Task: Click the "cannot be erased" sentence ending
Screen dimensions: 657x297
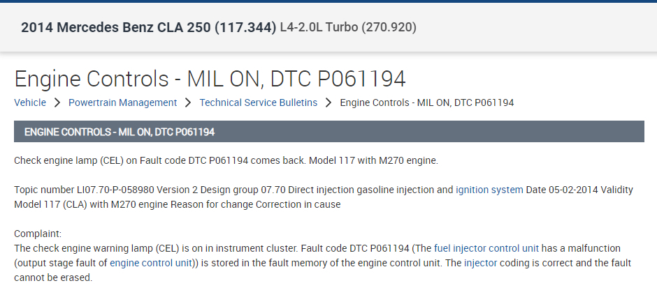Action: coord(53,277)
